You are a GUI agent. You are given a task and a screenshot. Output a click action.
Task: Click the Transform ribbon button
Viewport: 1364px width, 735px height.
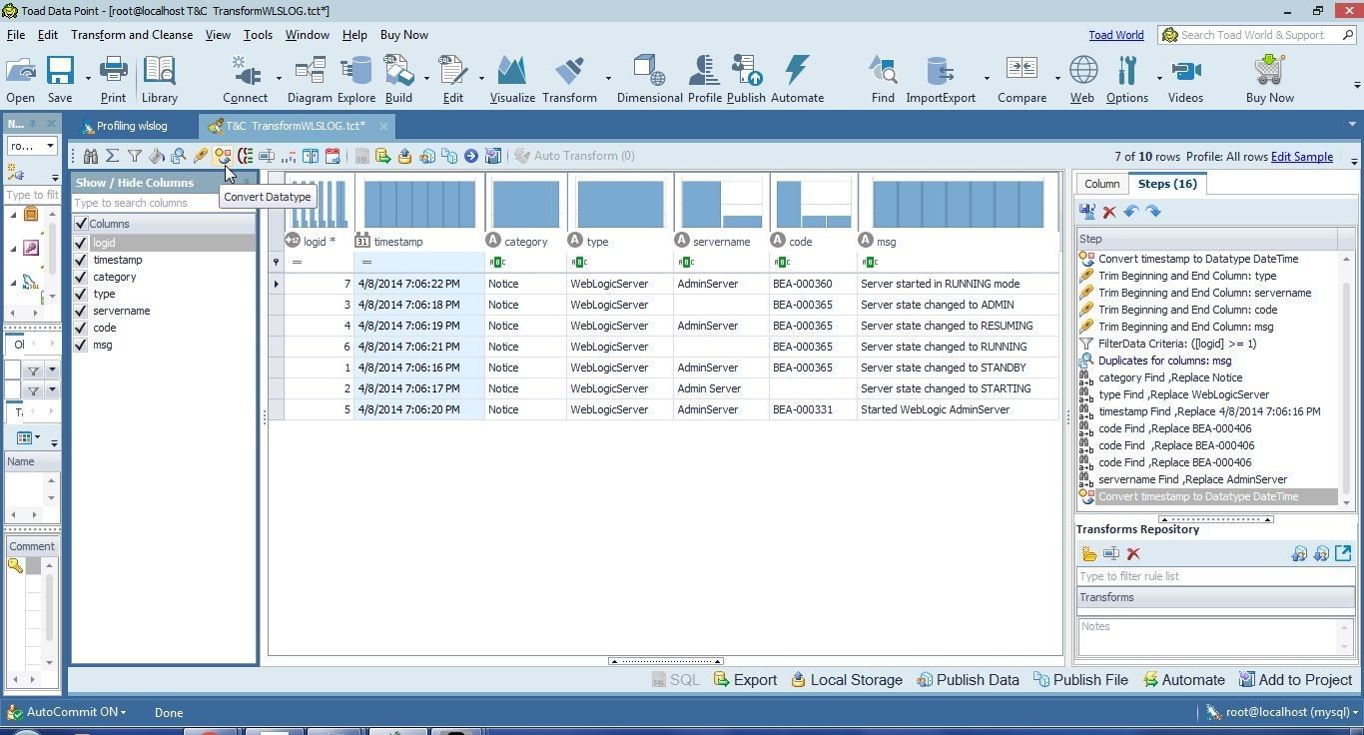(x=569, y=79)
